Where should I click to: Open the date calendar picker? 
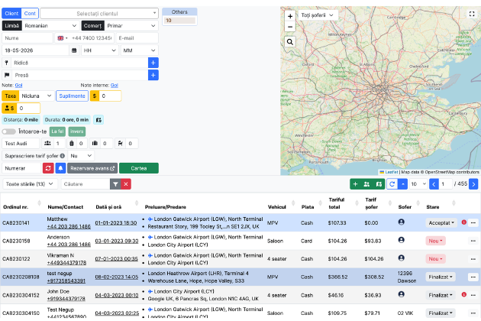click(x=74, y=50)
